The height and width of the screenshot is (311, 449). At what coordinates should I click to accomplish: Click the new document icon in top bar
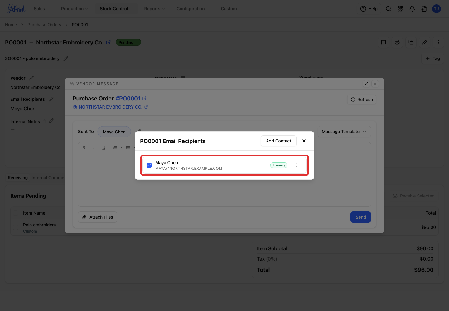click(424, 9)
